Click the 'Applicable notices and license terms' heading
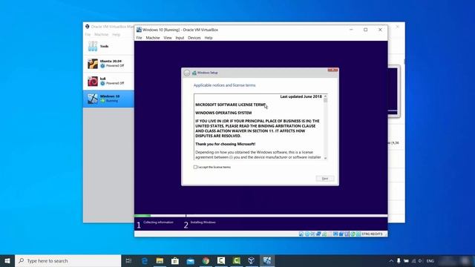 point(224,85)
